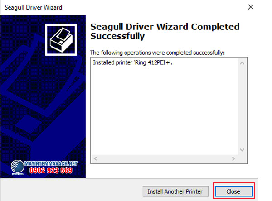
Task: Click empty area of the operations list box
Action: (165, 111)
